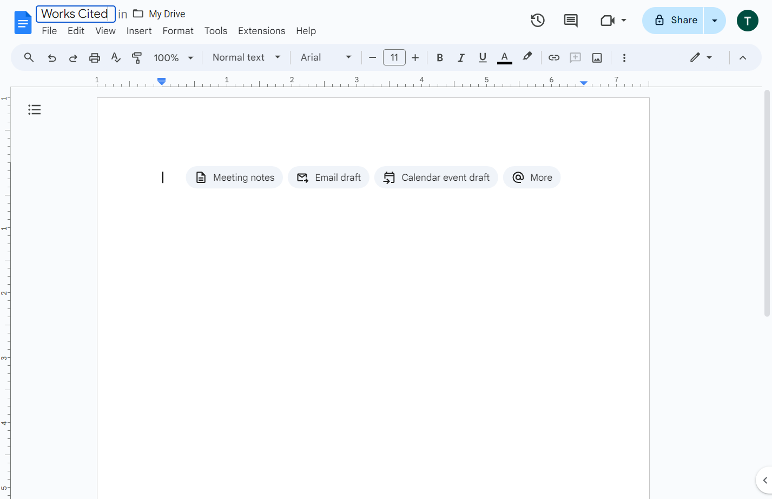772x499 pixels.
Task: Open the File menu
Action: 49,31
